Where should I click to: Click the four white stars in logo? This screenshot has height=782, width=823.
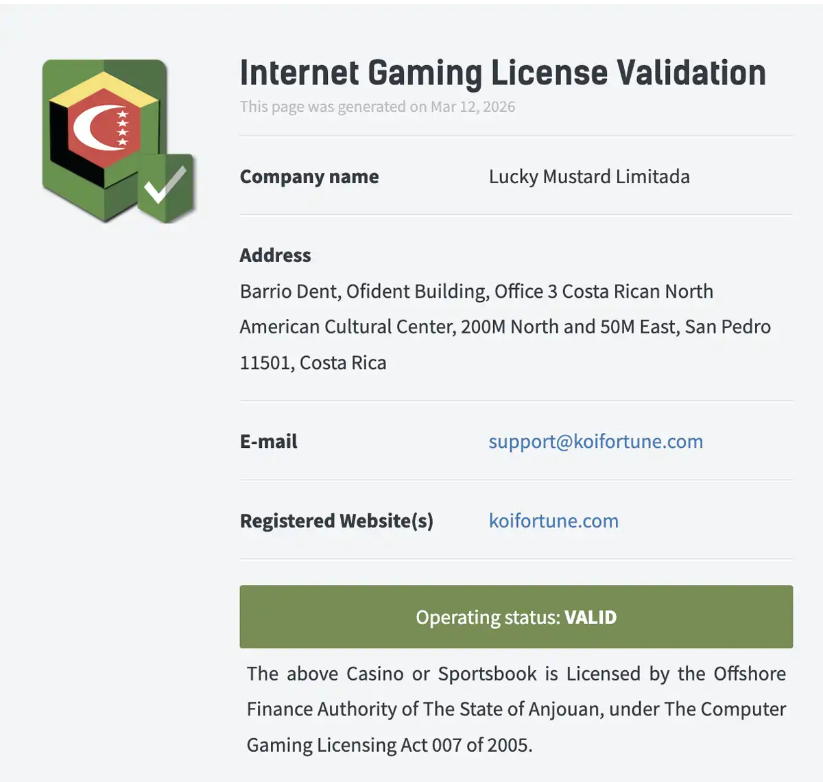tap(123, 128)
